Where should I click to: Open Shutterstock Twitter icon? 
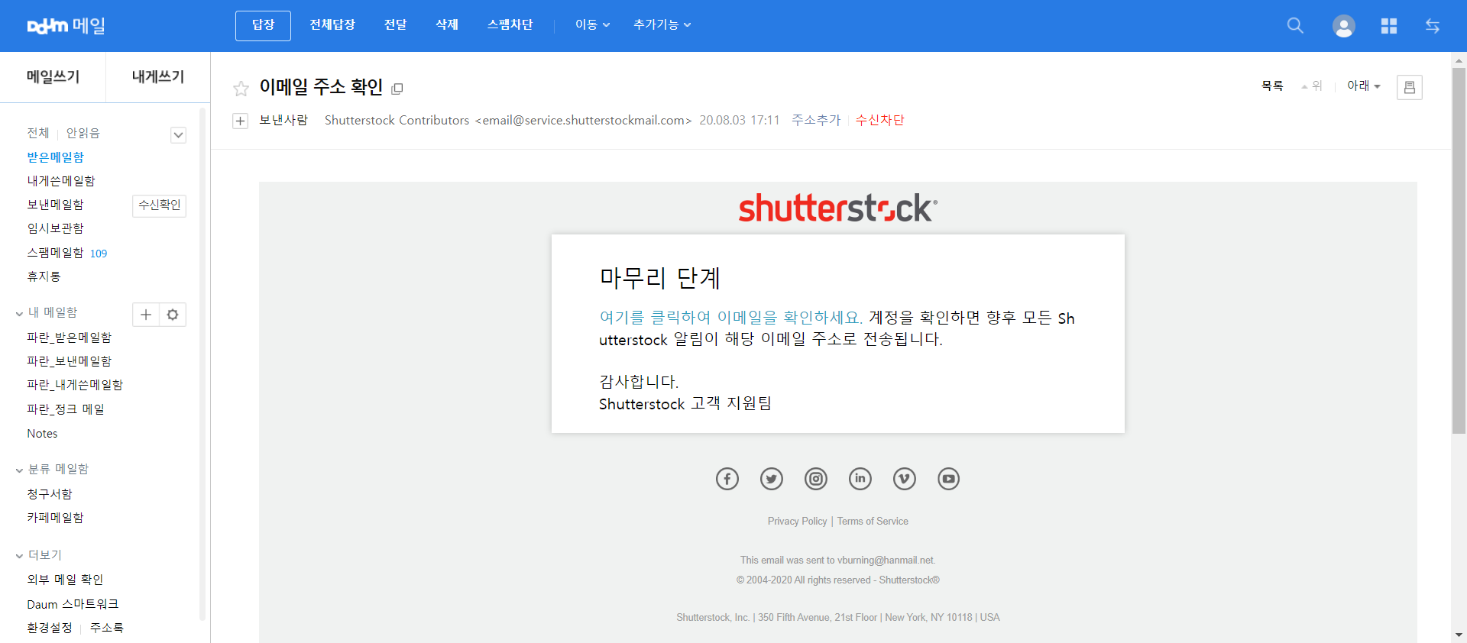tap(772, 479)
